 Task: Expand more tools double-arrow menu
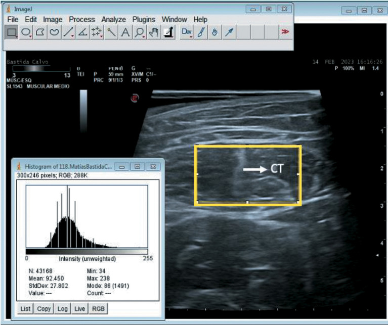285,32
